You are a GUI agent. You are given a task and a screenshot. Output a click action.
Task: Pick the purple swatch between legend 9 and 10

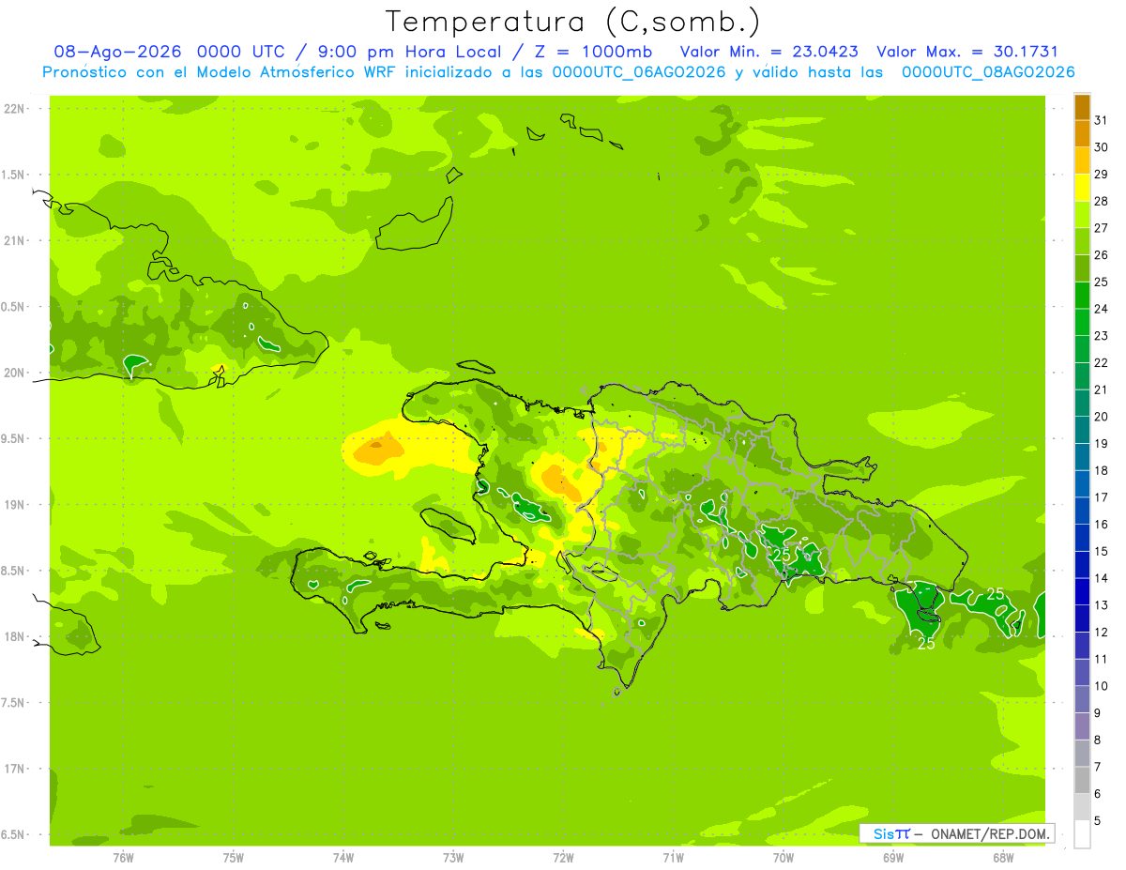1082,700
